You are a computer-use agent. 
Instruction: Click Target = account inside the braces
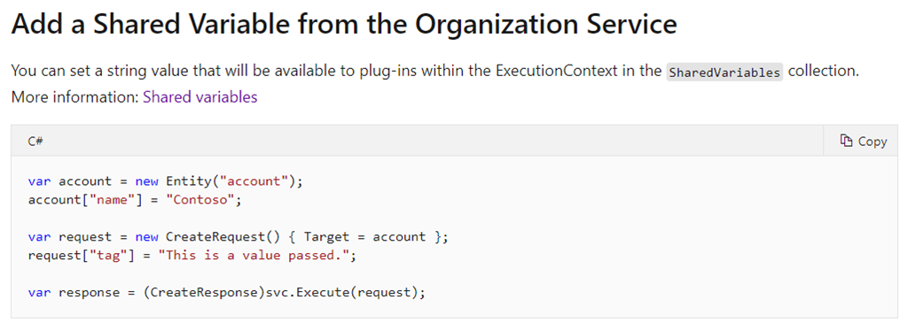364,237
